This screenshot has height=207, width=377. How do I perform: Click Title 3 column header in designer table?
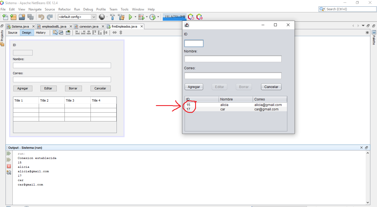coord(78,100)
